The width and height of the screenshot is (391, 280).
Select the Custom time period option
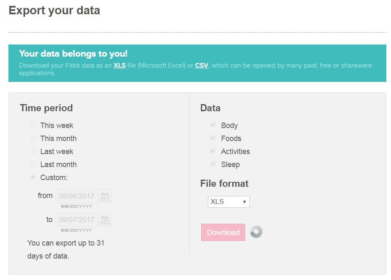(x=33, y=177)
